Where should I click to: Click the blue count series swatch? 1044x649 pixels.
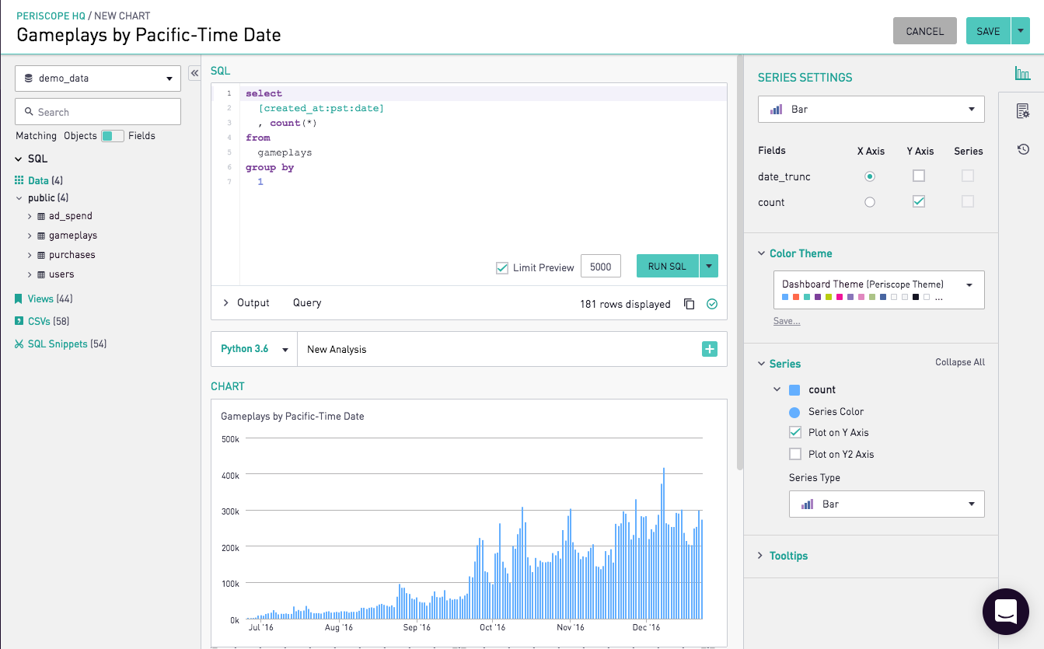(x=794, y=390)
